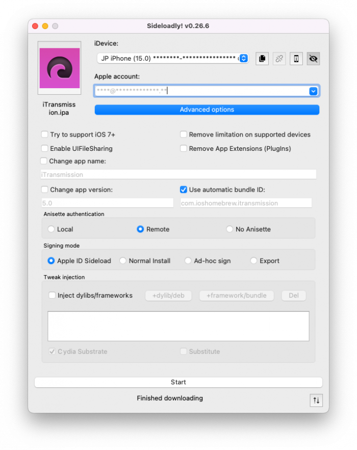Open the iDevice selection dropdown
Viewport: 357px width, 450px height.
point(172,58)
